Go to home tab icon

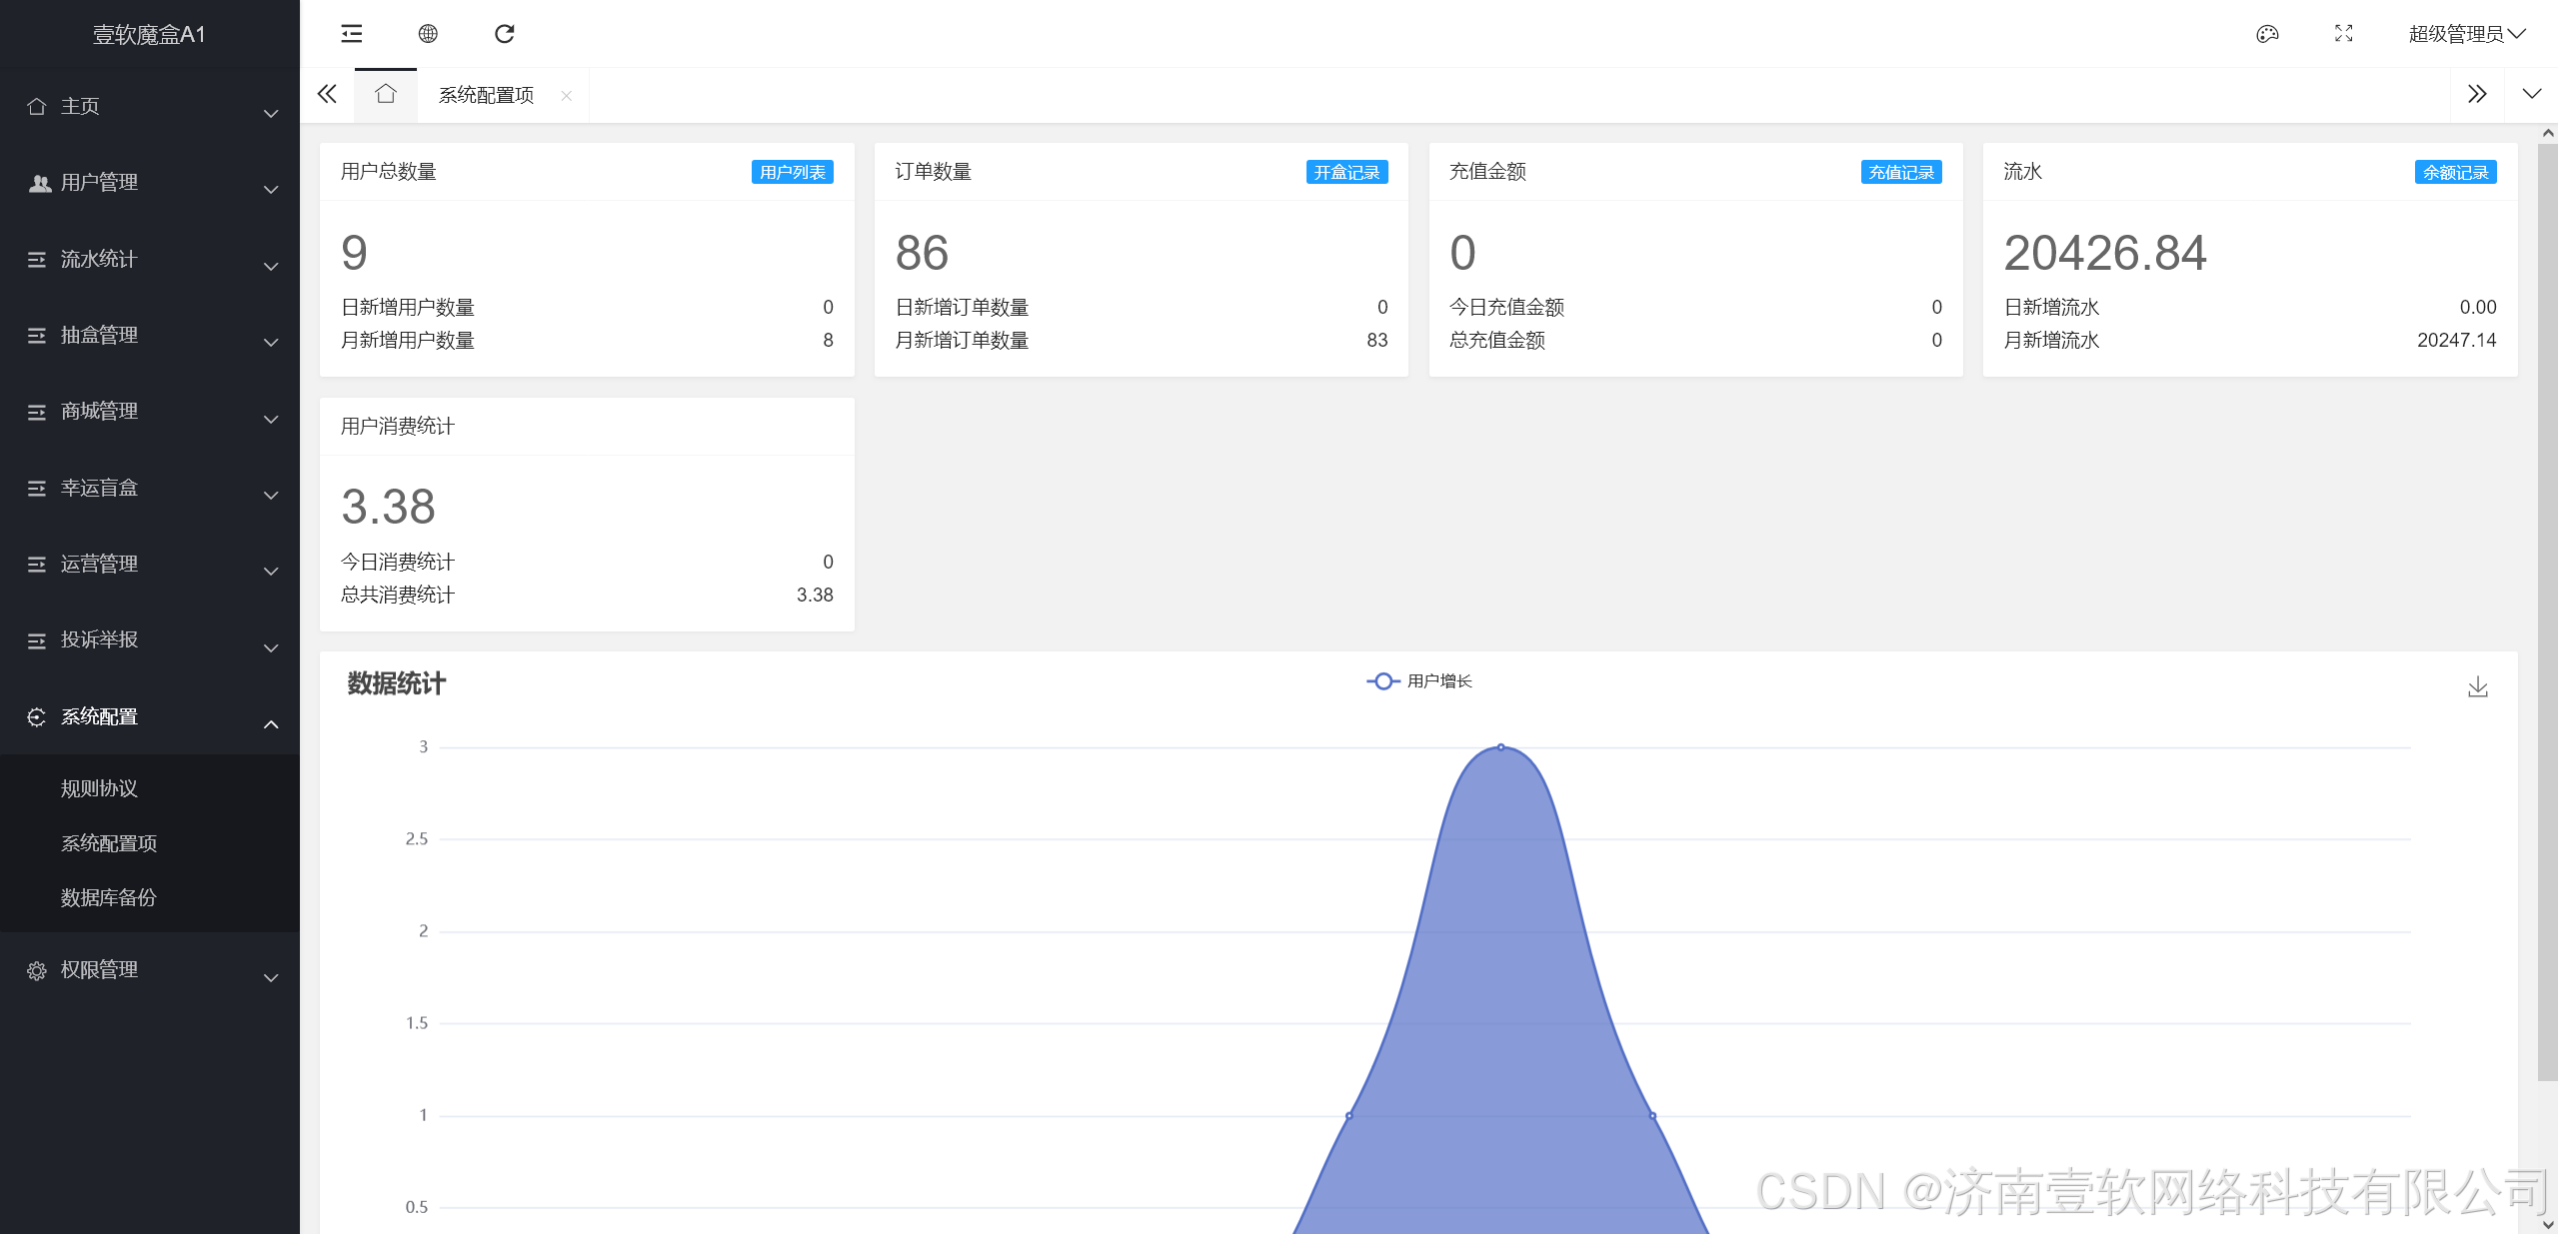click(386, 95)
